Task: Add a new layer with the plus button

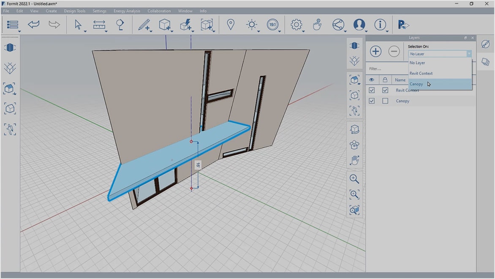Action: coord(375,51)
